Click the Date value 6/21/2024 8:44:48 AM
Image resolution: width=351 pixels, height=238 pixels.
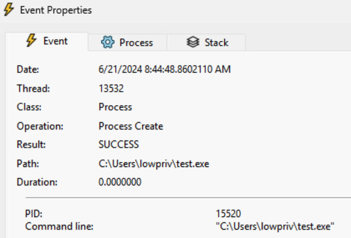(165, 70)
